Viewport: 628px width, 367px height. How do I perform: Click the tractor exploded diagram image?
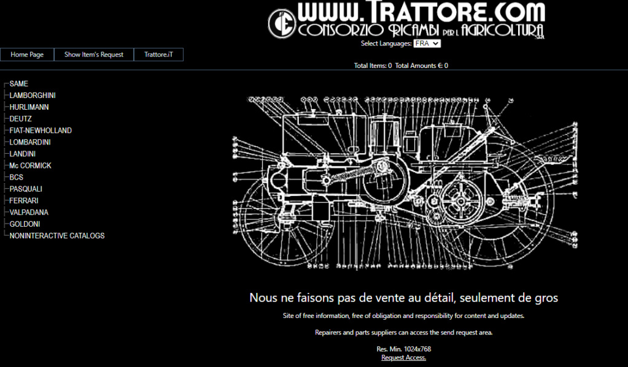tap(405, 183)
